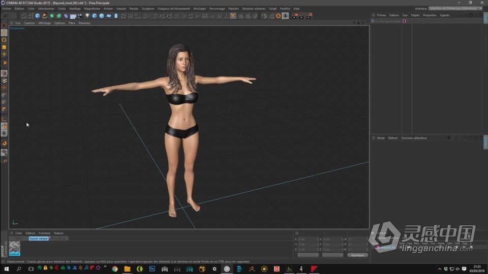
Task: Click the X position input field
Action: (x=308, y=239)
